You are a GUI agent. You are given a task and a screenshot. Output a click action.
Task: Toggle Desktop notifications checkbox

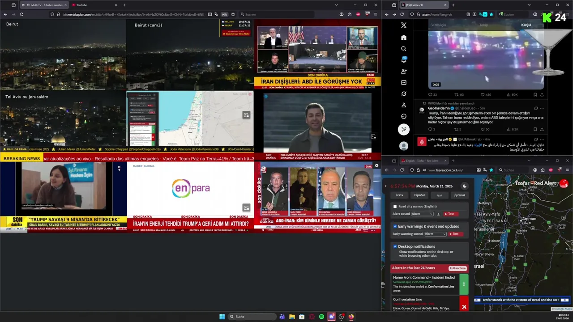(395, 246)
